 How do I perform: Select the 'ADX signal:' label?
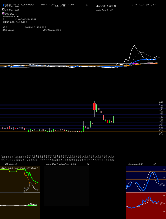coord(8,30)
